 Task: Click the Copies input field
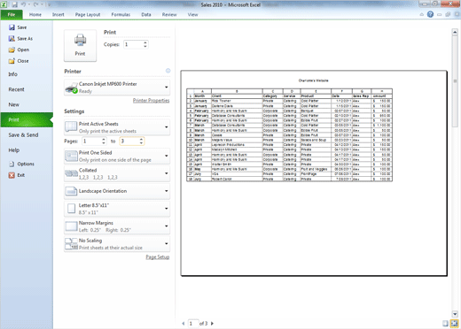(133, 44)
